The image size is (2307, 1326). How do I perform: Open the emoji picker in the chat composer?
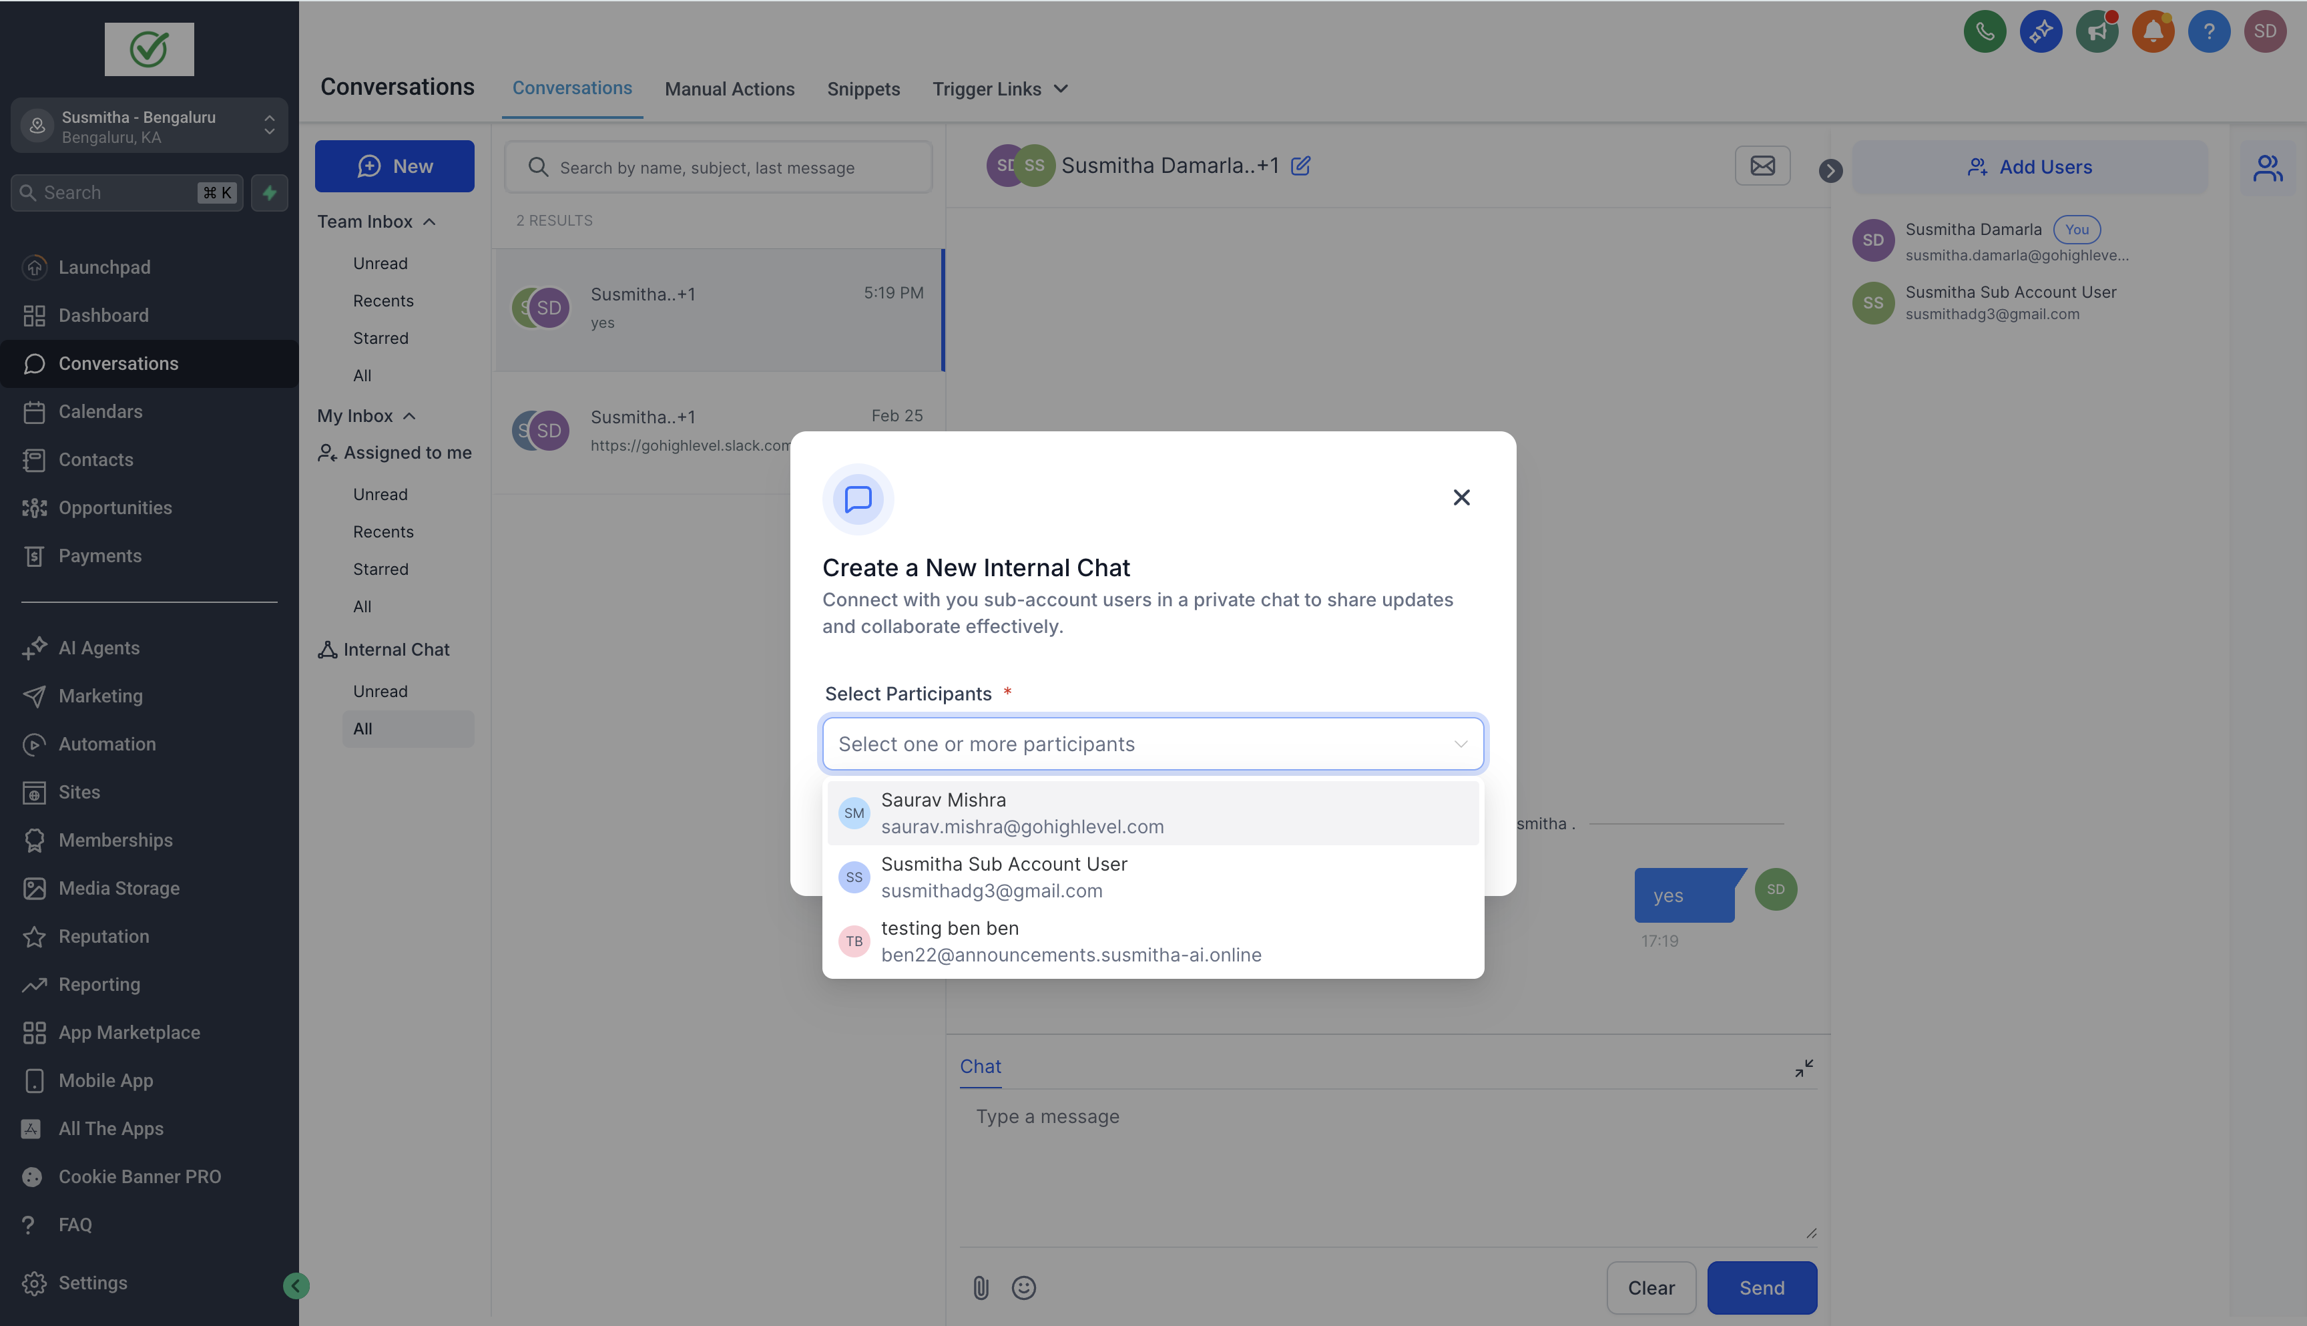pyautogui.click(x=1023, y=1288)
